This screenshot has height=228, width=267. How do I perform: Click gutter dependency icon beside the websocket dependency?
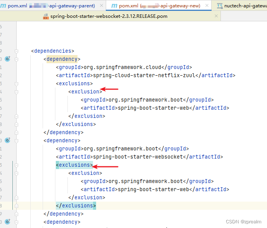[7, 140]
